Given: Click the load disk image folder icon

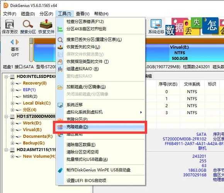Looking at the screenshot, I should click(x=60, y=87).
